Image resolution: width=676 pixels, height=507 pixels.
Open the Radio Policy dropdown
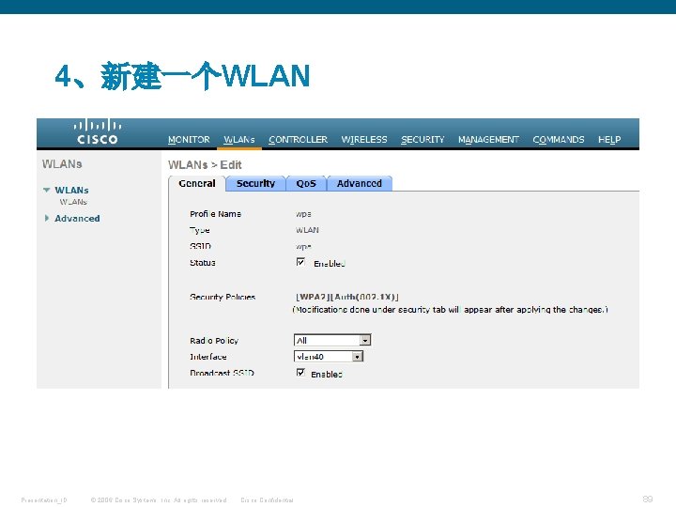pos(332,340)
